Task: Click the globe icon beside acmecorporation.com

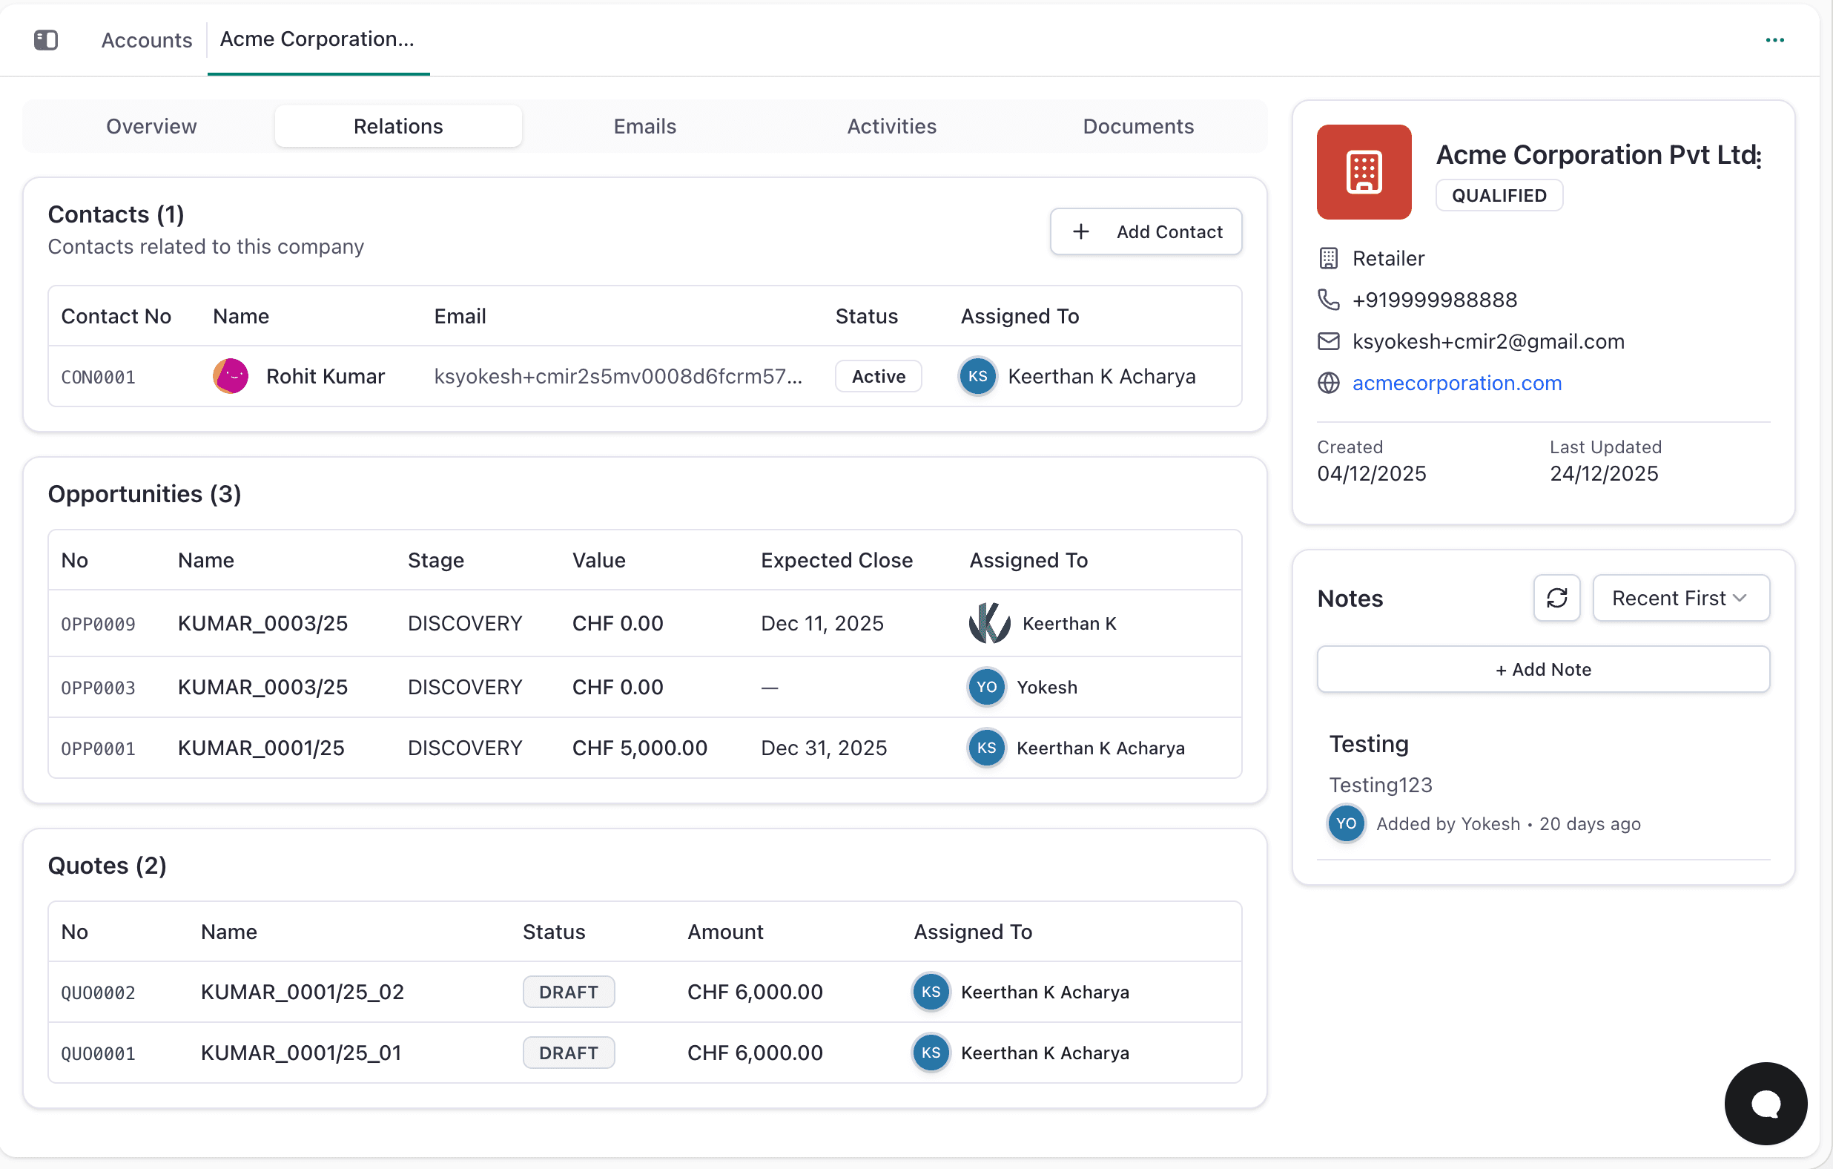Action: click(x=1327, y=382)
